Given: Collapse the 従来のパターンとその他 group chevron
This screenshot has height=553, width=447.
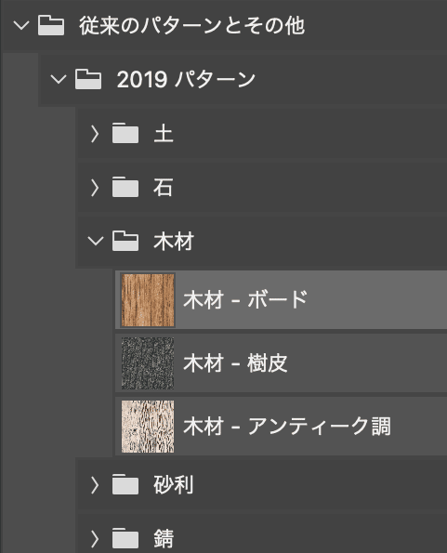Looking at the screenshot, I should click(x=21, y=25).
